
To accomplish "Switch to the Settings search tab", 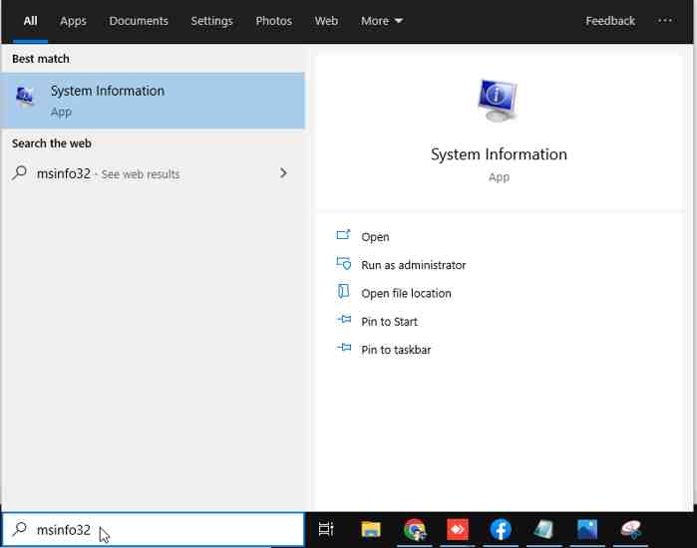I will [211, 21].
